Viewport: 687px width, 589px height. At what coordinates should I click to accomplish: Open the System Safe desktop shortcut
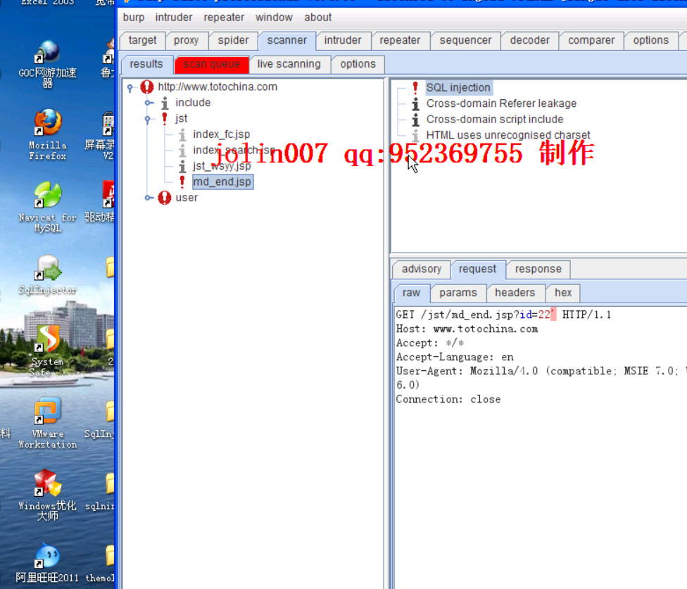(48, 350)
